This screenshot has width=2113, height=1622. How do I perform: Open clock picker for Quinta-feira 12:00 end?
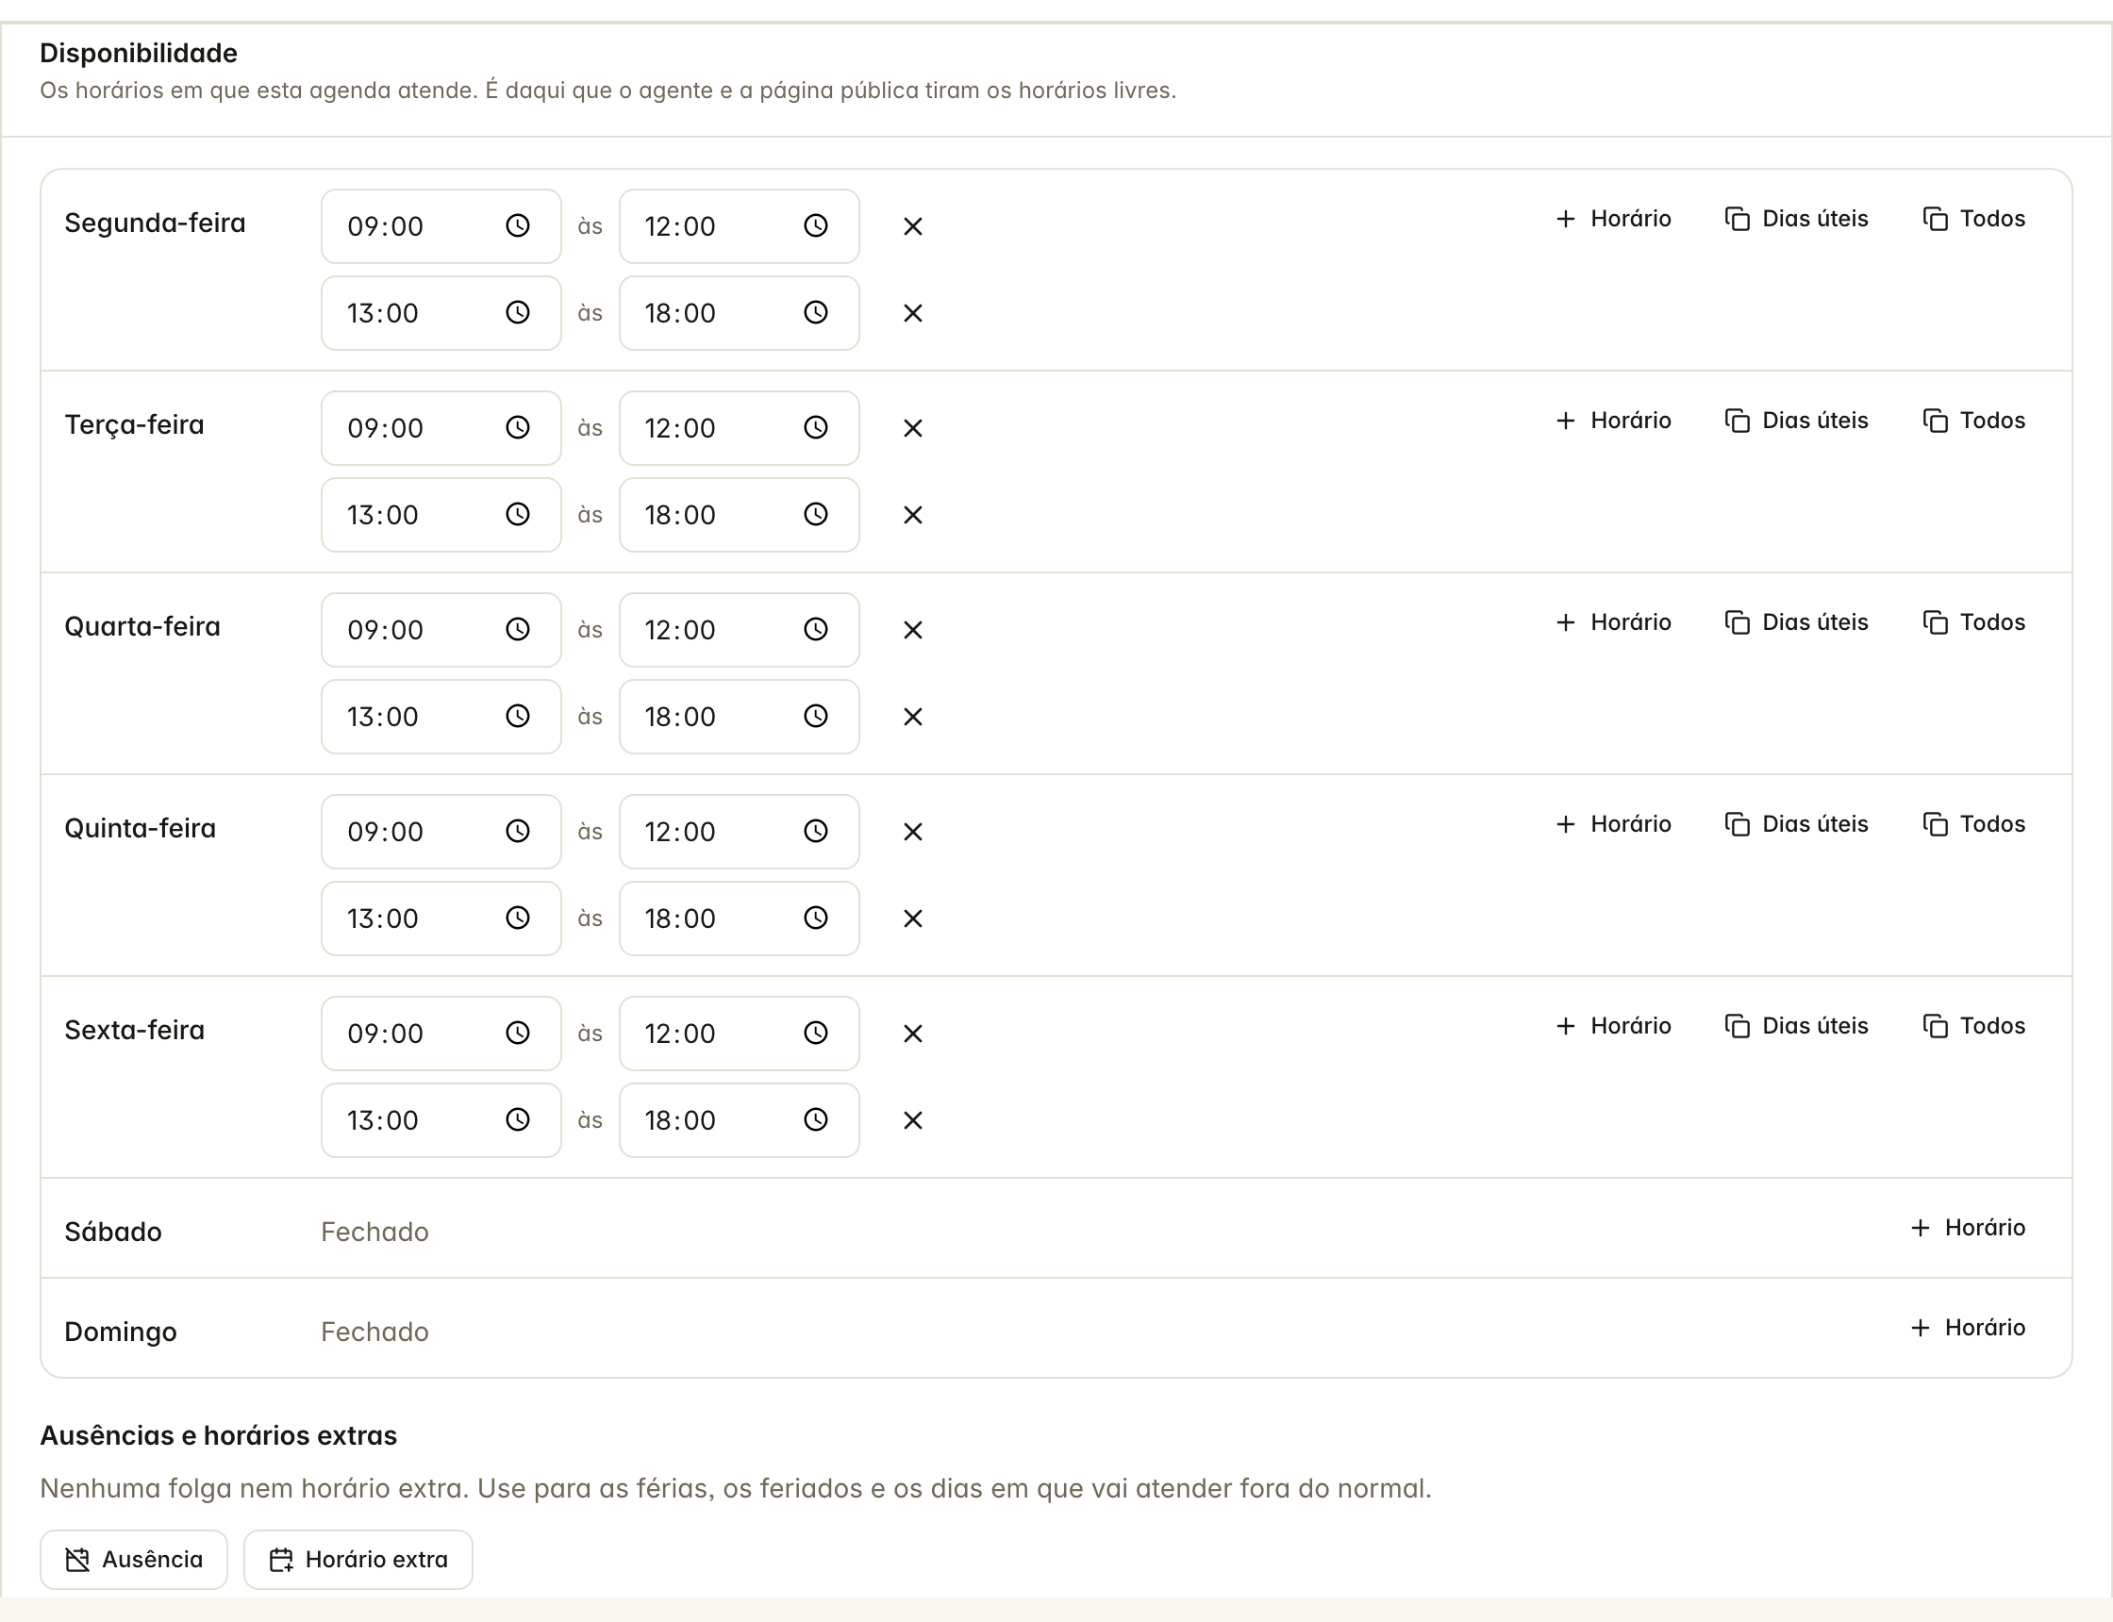pyautogui.click(x=816, y=832)
